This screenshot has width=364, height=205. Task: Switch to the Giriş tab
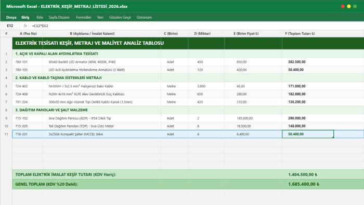click(x=25, y=17)
